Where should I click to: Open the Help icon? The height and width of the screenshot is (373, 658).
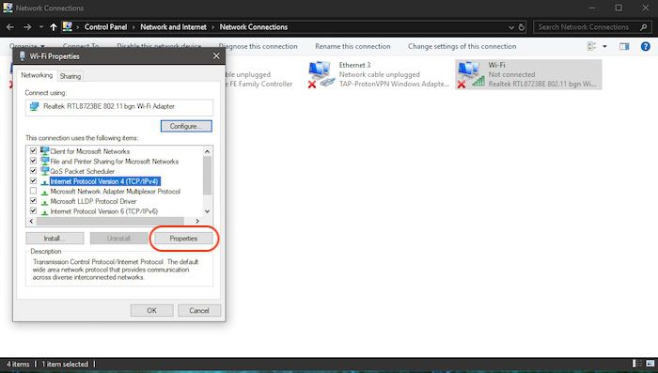click(x=646, y=46)
